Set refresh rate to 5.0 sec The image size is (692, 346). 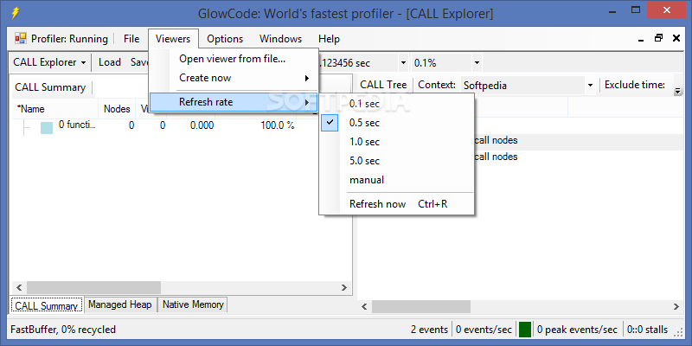(396, 161)
